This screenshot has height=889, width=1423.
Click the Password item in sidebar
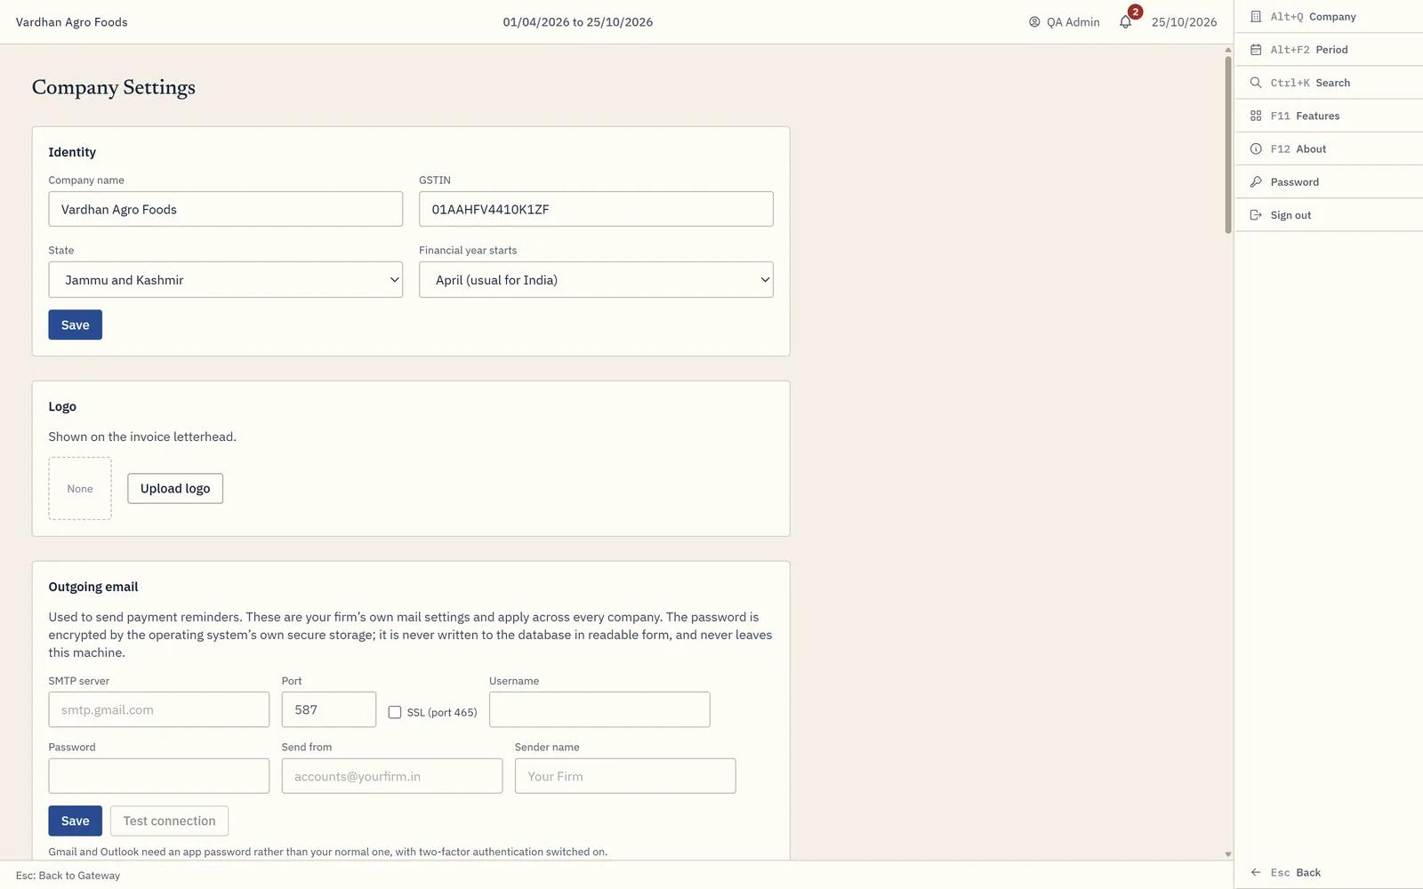click(1329, 182)
